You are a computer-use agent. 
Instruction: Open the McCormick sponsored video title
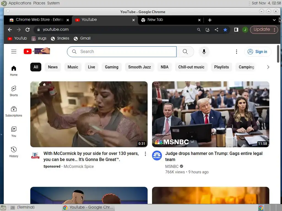point(91,156)
